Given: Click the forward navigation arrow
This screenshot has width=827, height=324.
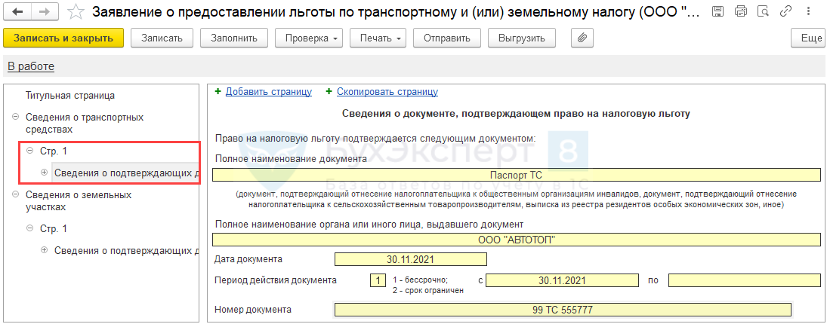Looking at the screenshot, I should tap(44, 12).
